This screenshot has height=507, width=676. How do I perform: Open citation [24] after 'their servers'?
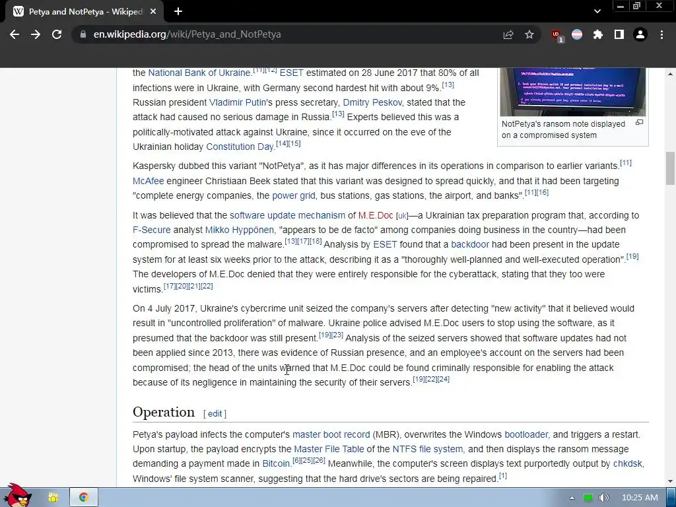point(443,380)
